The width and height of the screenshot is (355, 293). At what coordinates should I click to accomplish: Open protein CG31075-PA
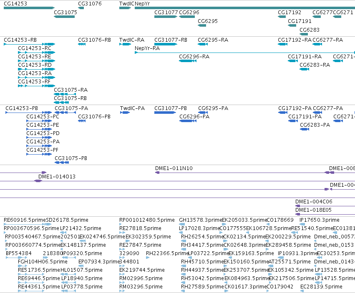[x=65, y=113]
